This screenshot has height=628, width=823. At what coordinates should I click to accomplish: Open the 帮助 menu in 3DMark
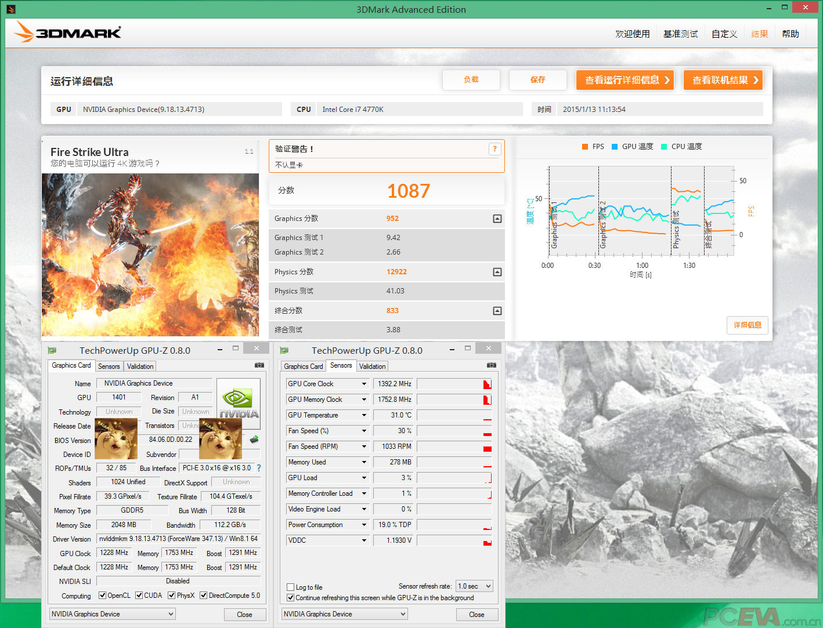790,34
